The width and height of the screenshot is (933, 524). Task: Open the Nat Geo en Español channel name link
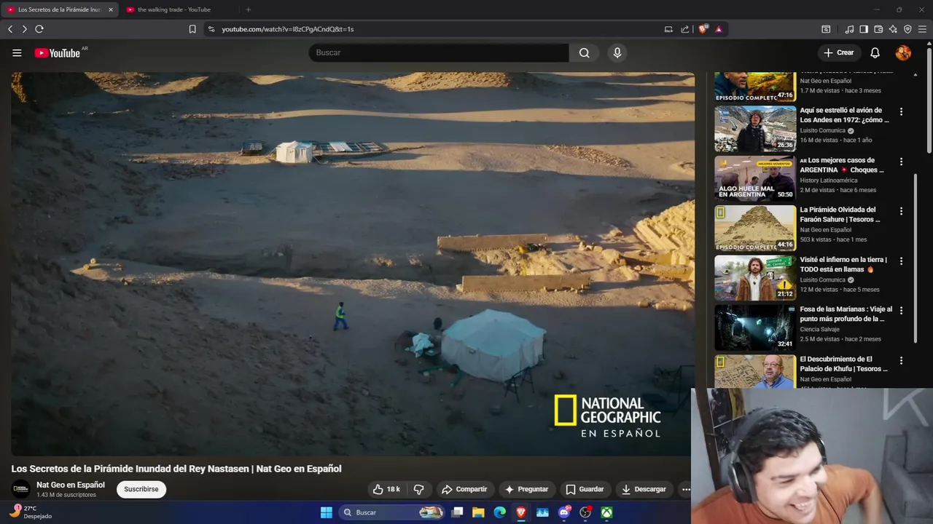tap(71, 485)
